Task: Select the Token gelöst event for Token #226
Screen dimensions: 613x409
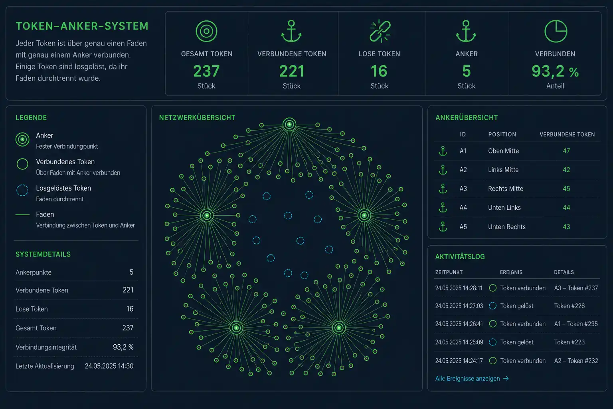Action: (x=517, y=306)
